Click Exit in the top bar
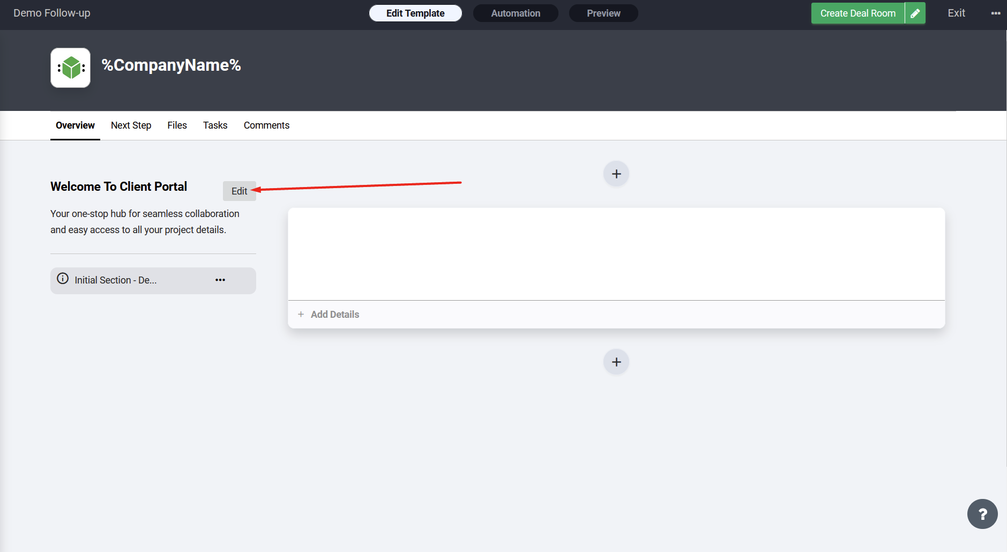The width and height of the screenshot is (1007, 552). point(956,13)
